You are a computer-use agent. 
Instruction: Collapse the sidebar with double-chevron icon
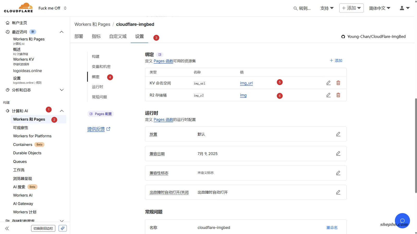click(7, 229)
